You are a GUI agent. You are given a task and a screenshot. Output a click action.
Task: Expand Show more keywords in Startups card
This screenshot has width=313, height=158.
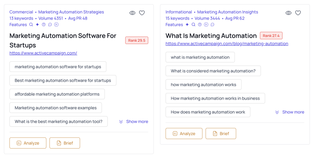134,122
